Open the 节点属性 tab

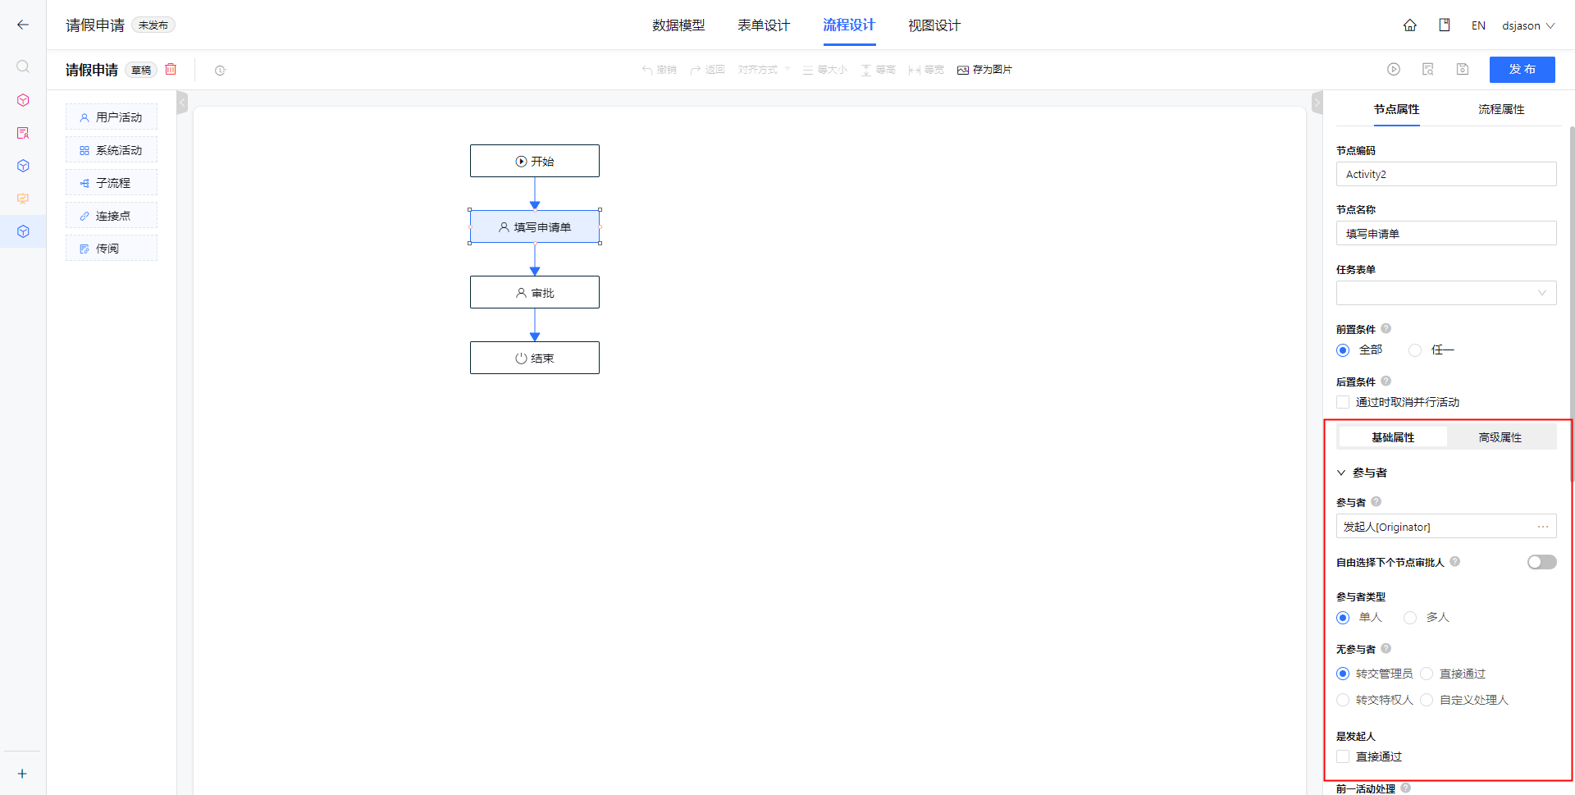[x=1397, y=109]
